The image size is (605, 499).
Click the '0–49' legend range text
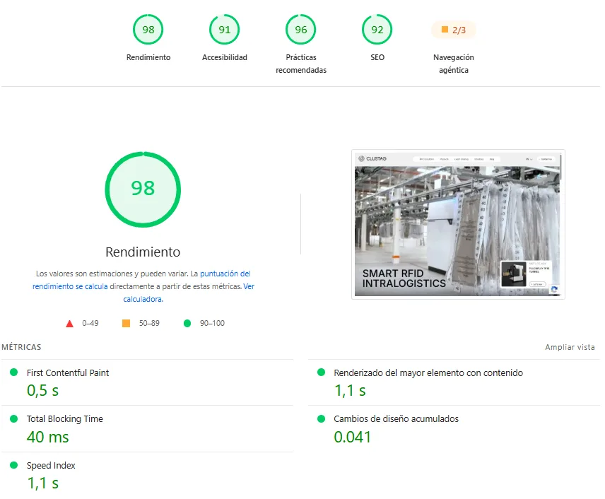[x=90, y=324]
